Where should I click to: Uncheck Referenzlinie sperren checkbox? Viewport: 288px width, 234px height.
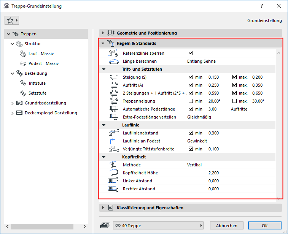click(x=191, y=53)
